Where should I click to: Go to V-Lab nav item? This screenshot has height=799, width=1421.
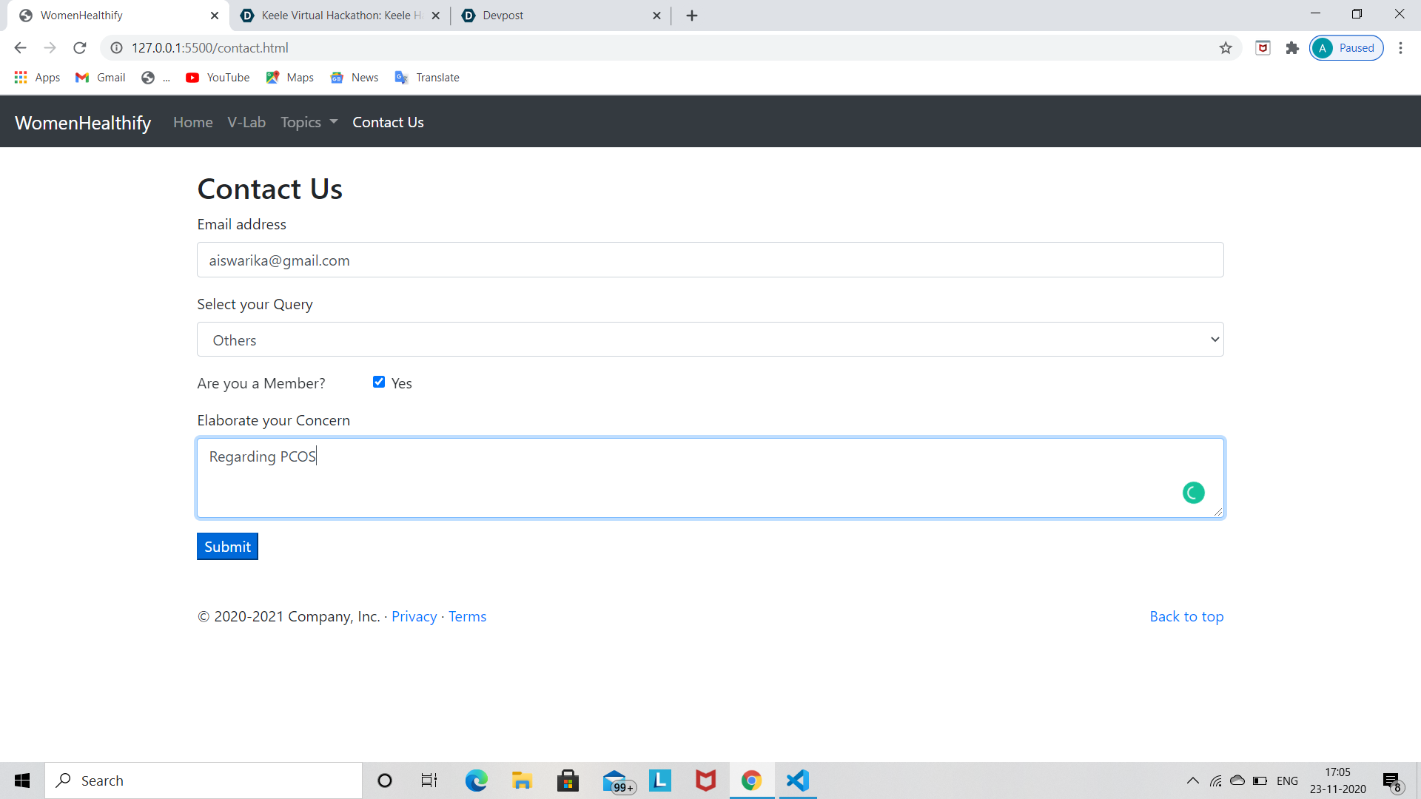pyautogui.click(x=246, y=122)
